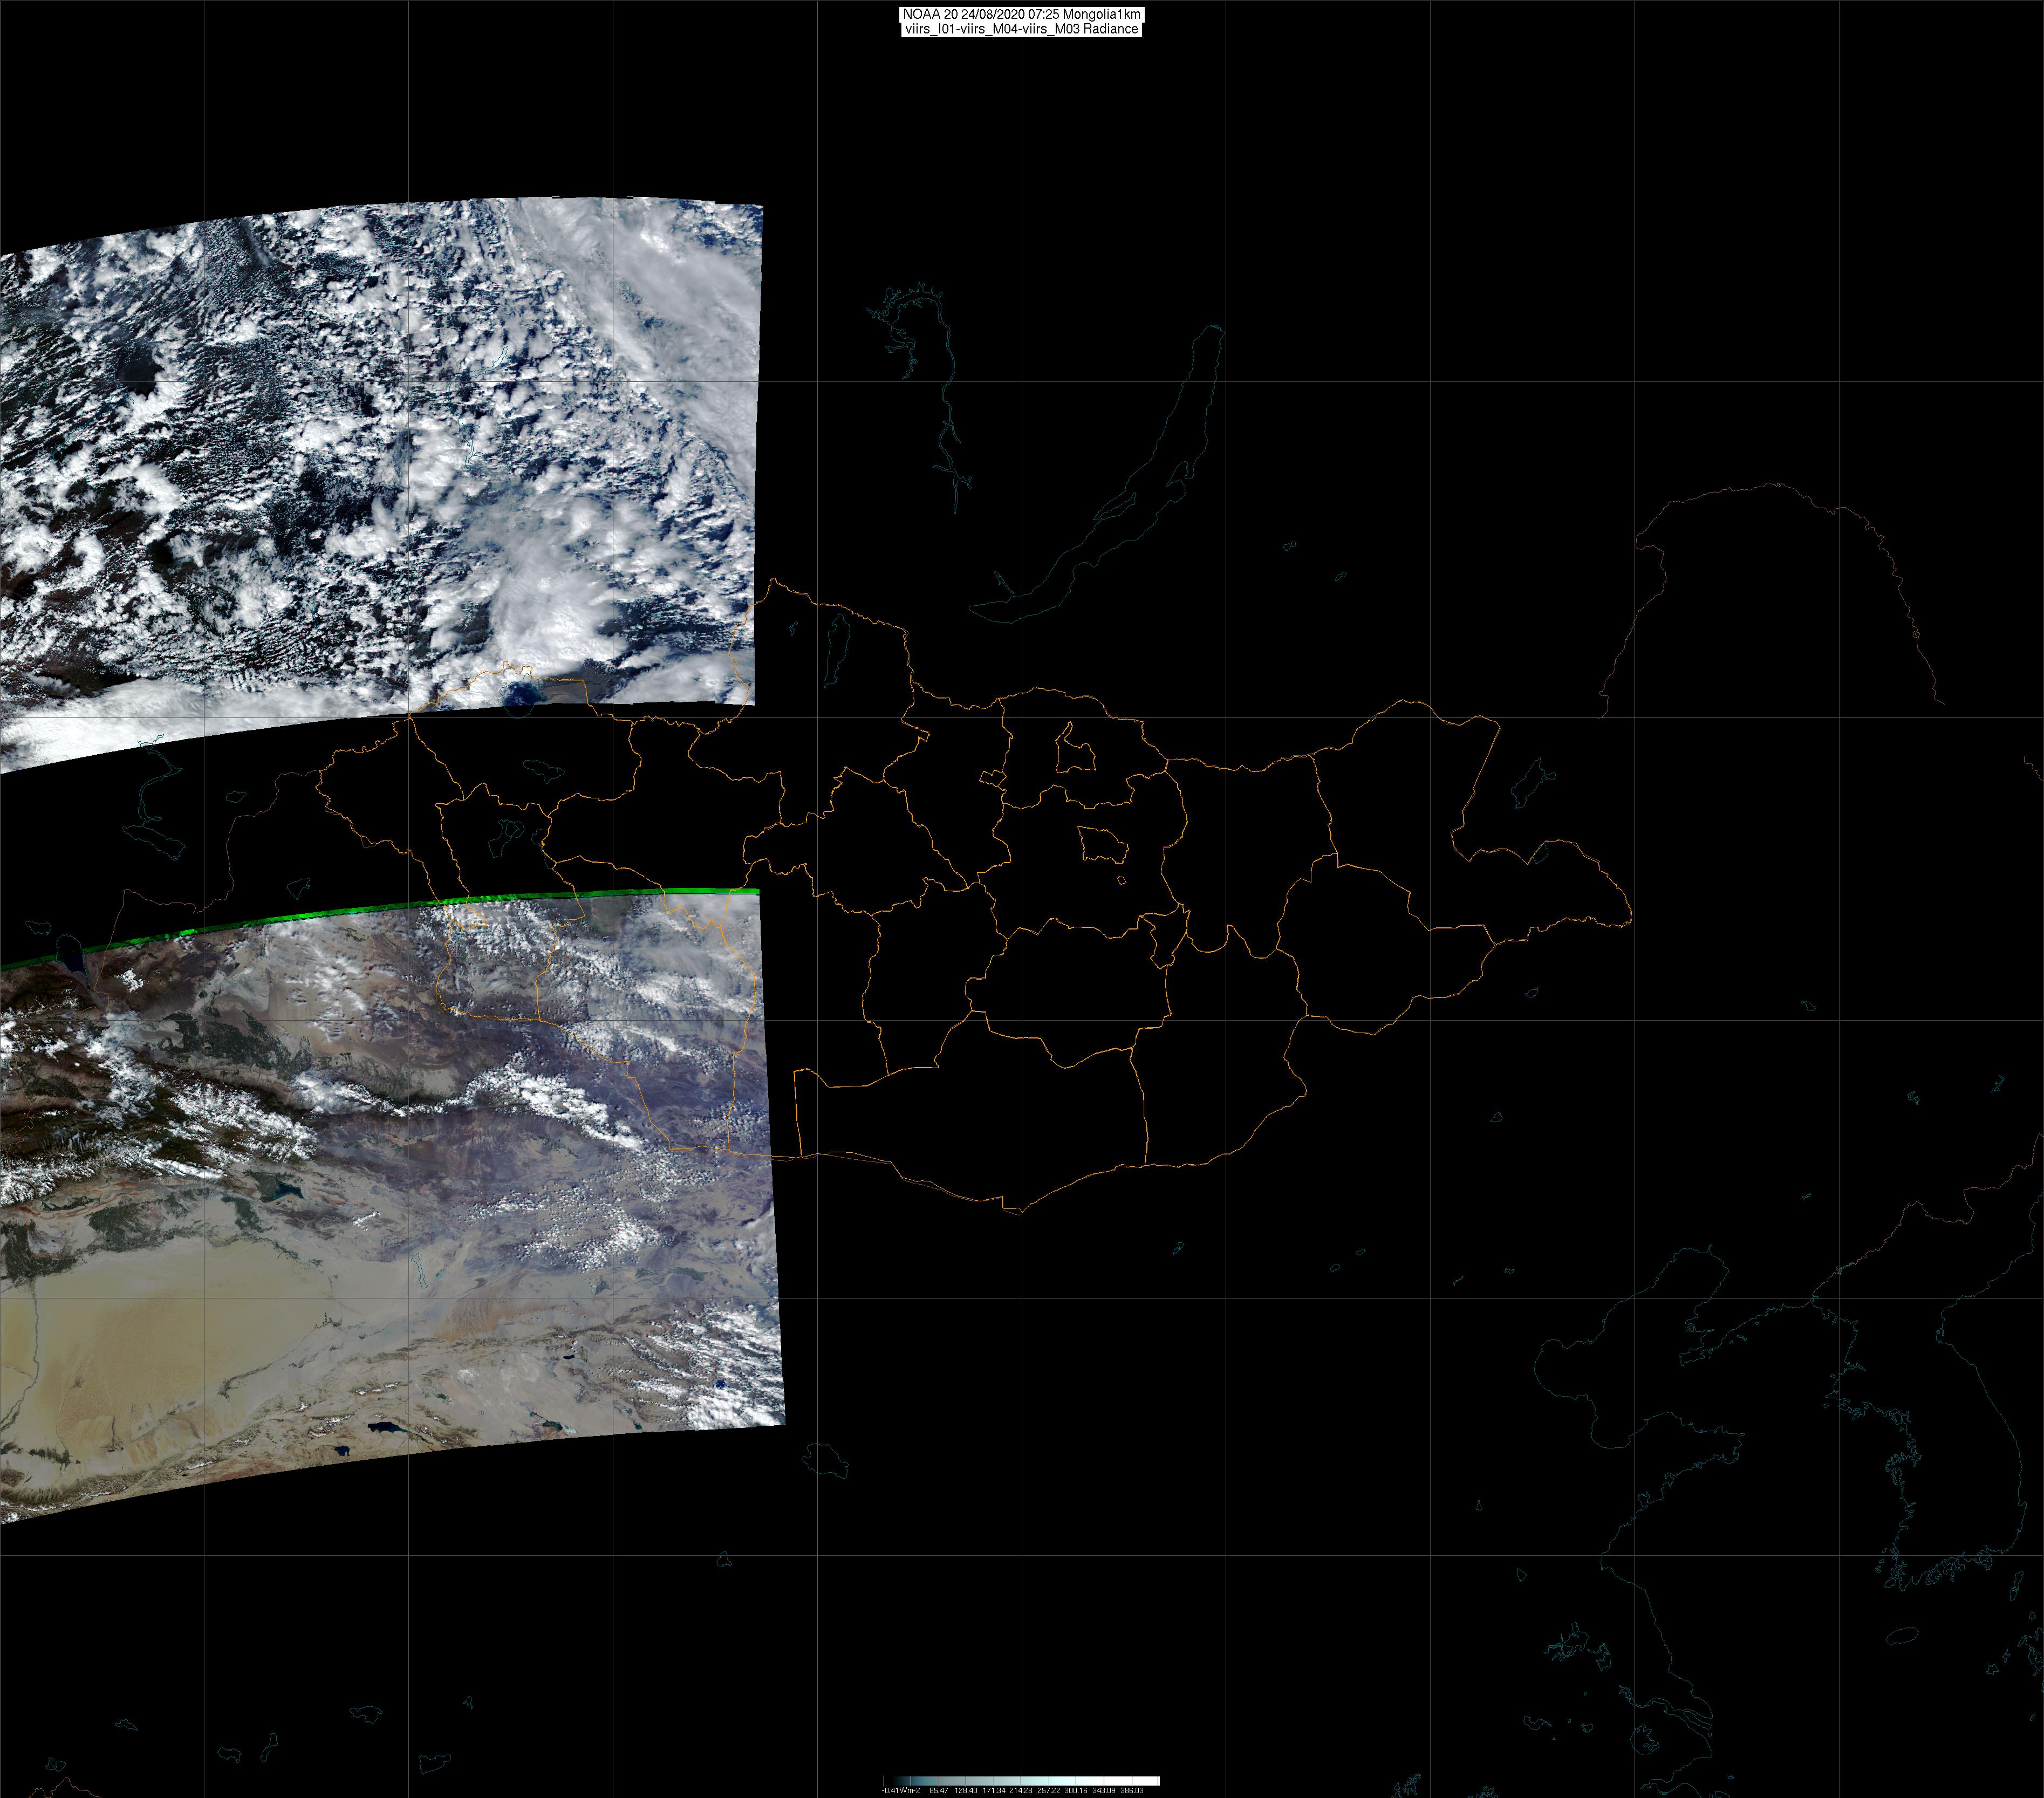Click the 128.40 colorbar label
2044x1798 pixels.
pyautogui.click(x=966, y=1791)
